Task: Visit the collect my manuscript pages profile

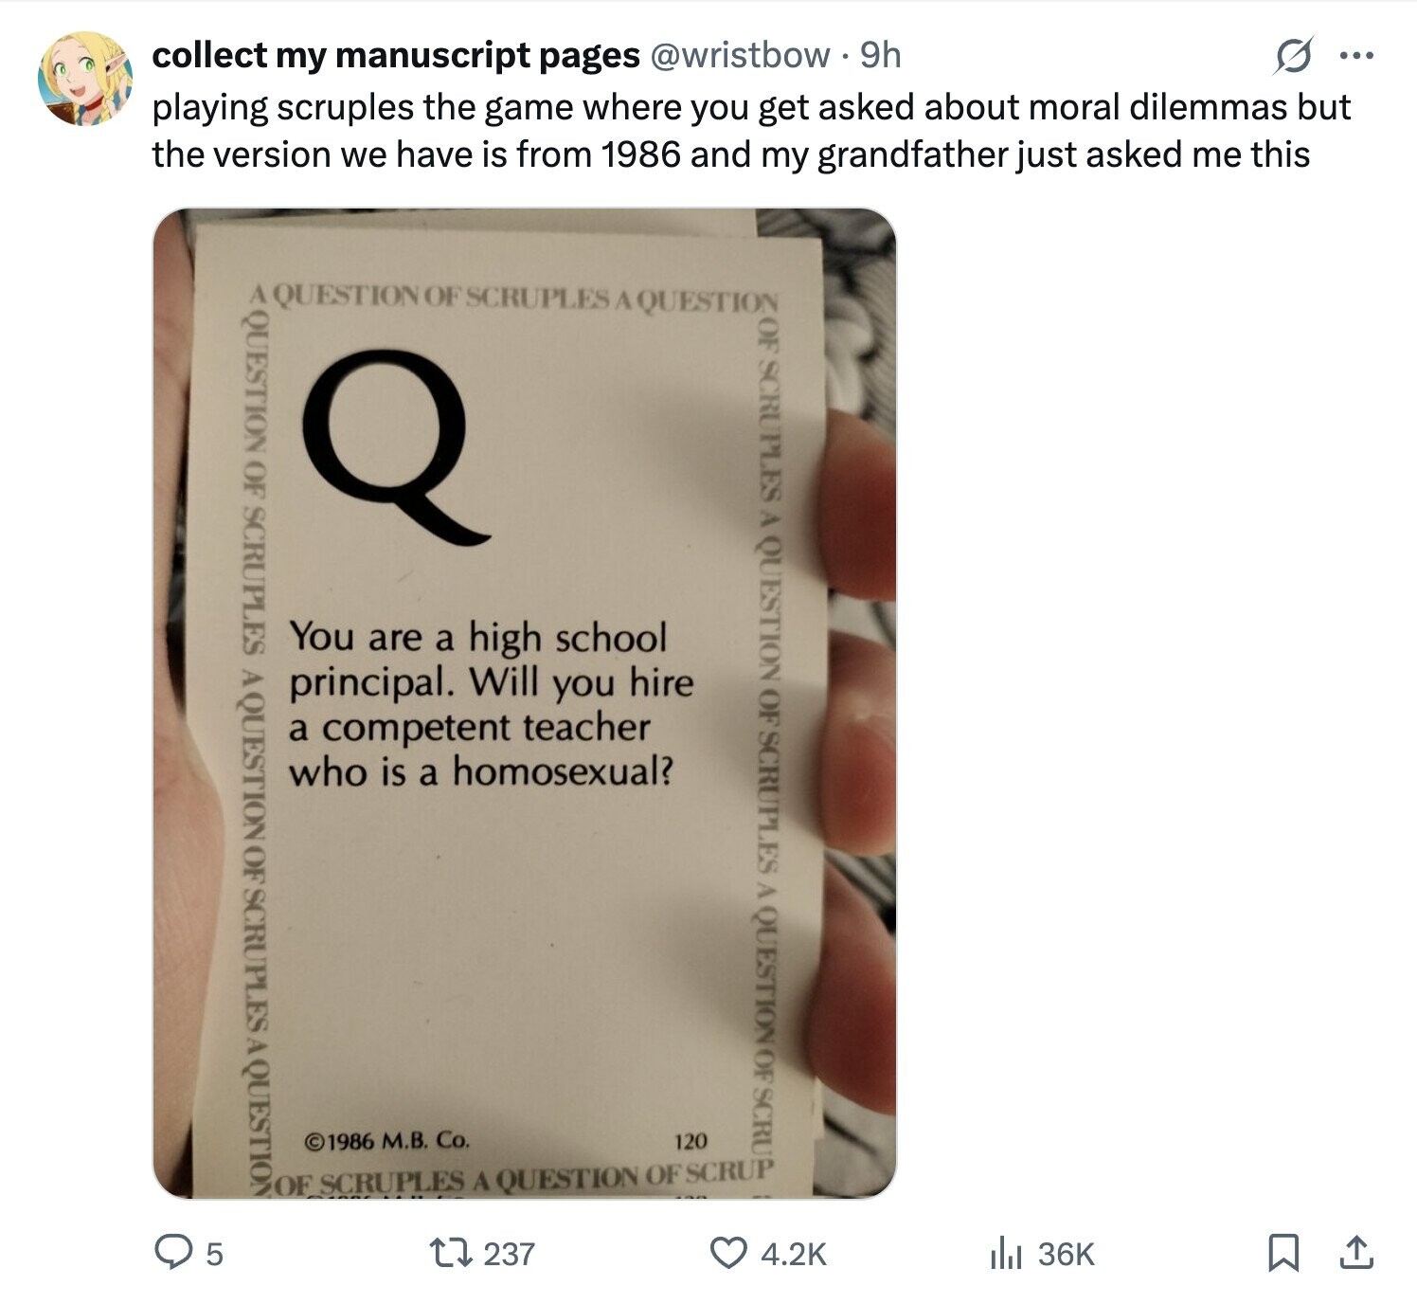Action: tap(396, 56)
